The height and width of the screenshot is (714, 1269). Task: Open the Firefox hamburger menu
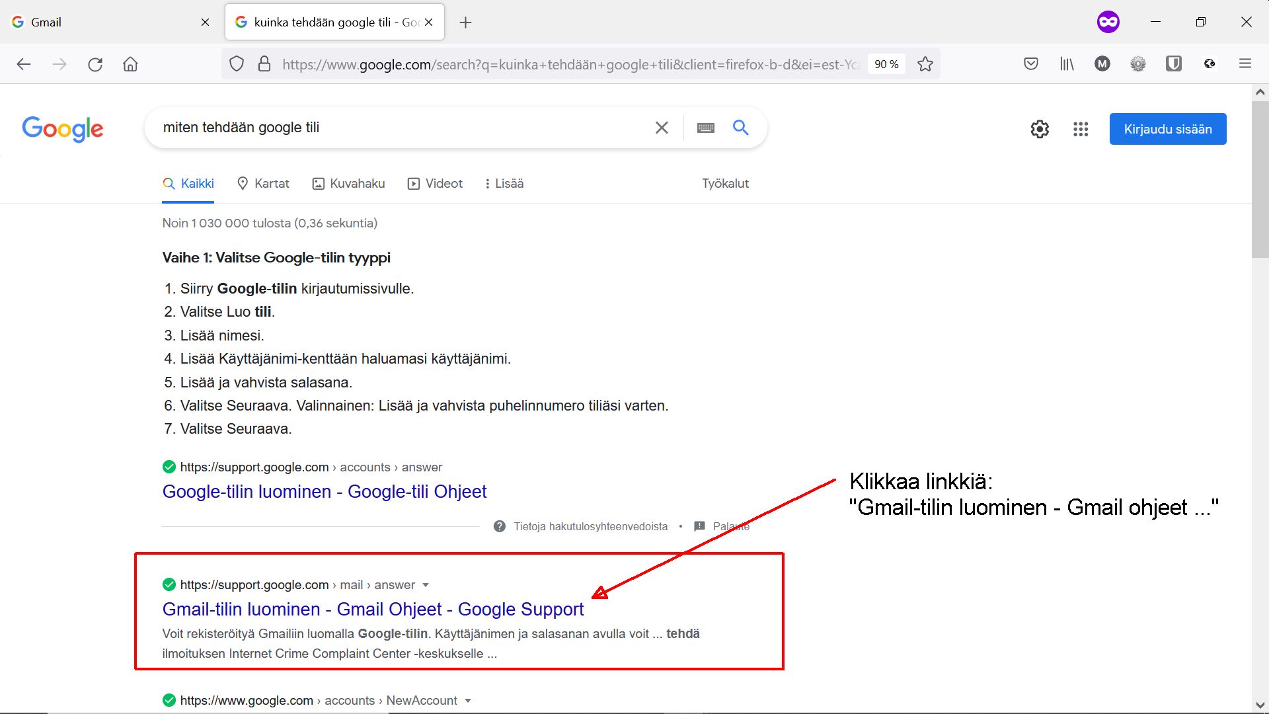click(x=1245, y=64)
